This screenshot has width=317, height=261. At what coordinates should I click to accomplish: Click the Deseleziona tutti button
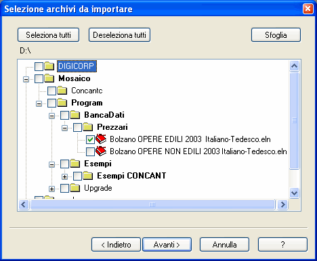click(x=119, y=35)
